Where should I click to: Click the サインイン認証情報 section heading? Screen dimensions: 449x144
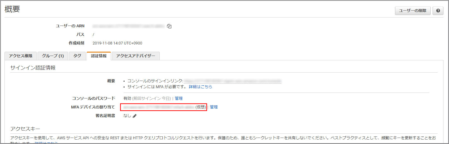[33, 68]
